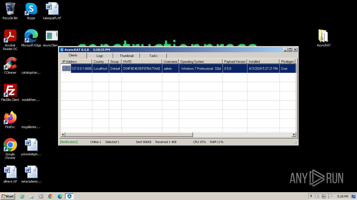Open the Recycle Bin desktop icon

10,11
